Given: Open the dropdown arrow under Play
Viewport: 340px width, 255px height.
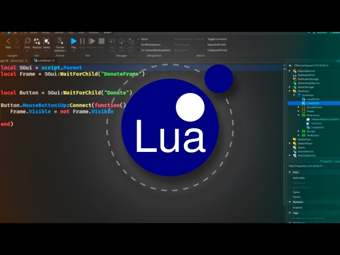Looking at the screenshot, I should [74, 51].
